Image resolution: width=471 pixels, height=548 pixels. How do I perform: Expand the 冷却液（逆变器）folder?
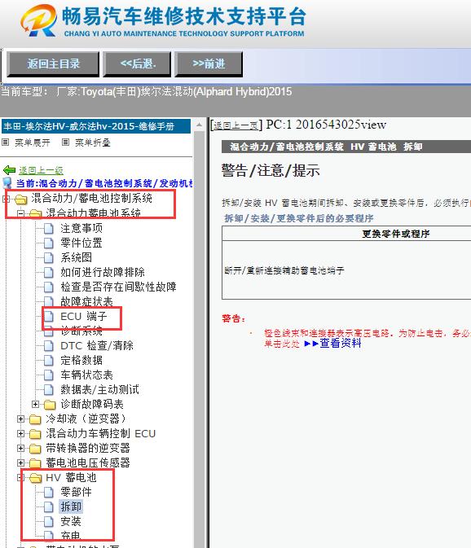[20, 419]
